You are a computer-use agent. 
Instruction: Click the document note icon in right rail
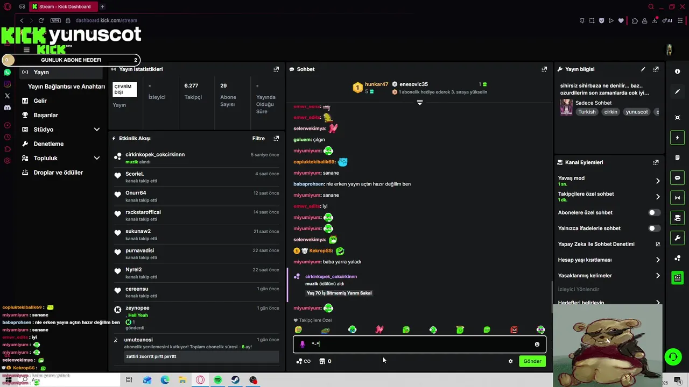(x=677, y=157)
